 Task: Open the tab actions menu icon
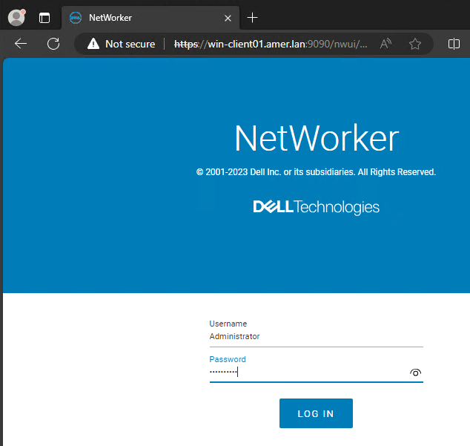[x=44, y=18]
